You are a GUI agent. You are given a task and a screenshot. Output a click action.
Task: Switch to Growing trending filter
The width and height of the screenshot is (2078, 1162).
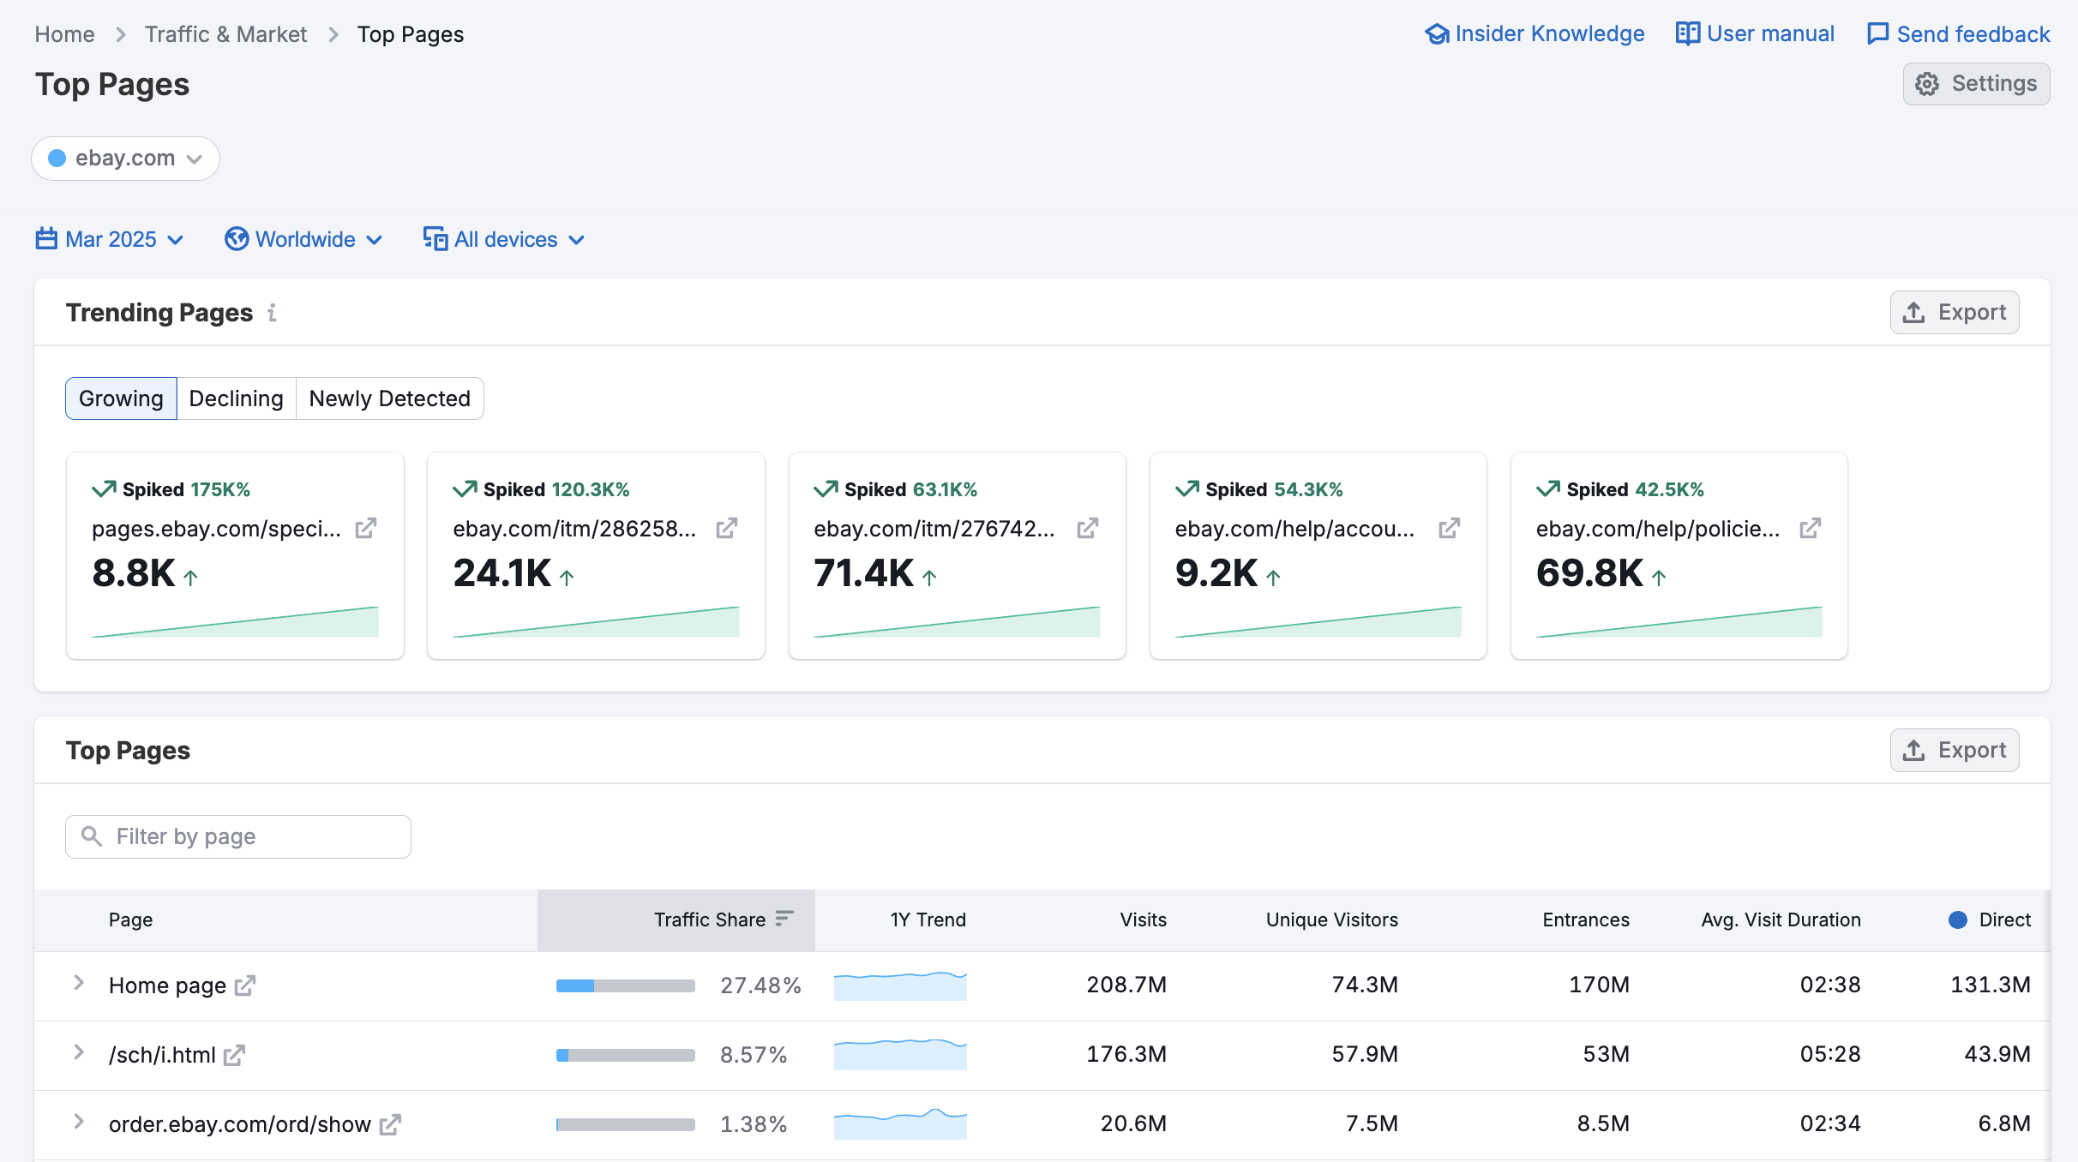[121, 398]
